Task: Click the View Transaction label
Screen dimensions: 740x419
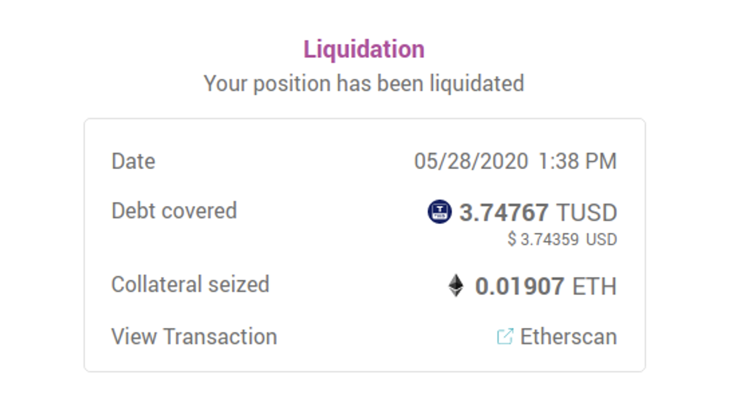Action: click(x=194, y=336)
